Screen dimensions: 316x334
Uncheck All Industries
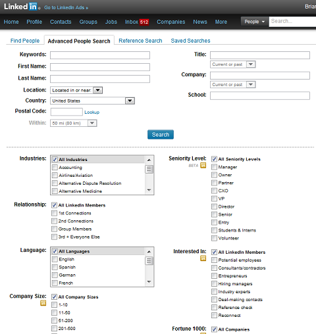pyautogui.click(x=55, y=160)
